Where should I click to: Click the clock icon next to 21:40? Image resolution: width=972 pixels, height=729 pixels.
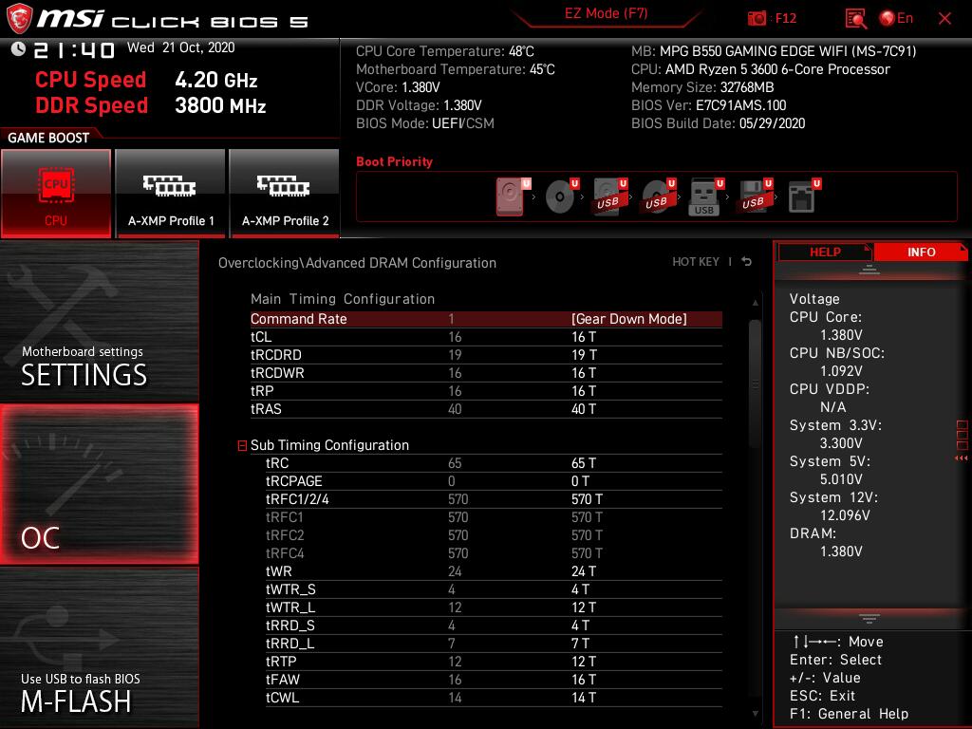pyautogui.click(x=18, y=48)
